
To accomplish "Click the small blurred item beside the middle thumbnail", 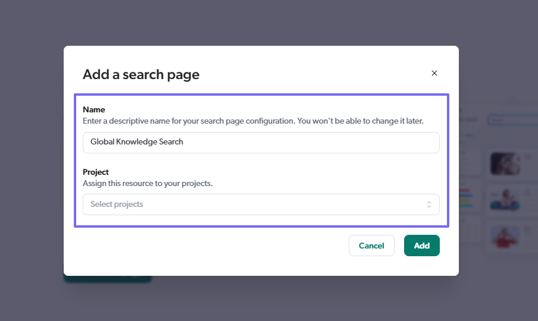I will pos(527,191).
